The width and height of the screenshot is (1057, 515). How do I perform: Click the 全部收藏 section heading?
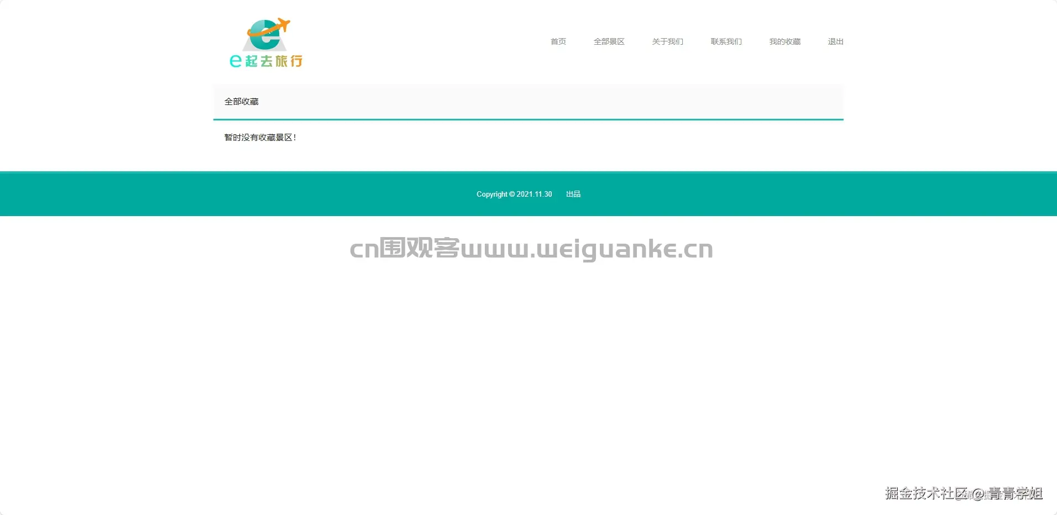coord(242,102)
